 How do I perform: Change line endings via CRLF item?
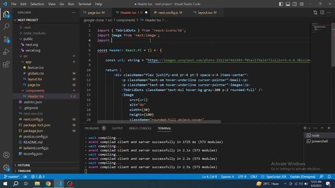click(x=254, y=177)
